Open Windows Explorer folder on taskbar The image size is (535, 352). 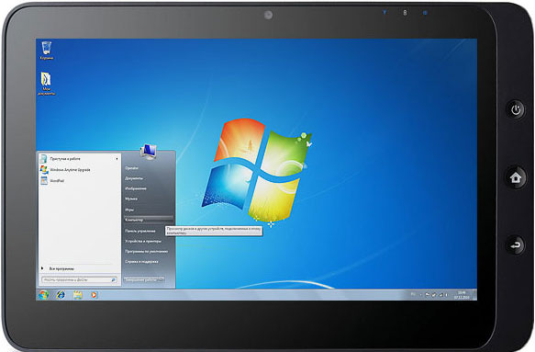(78, 295)
